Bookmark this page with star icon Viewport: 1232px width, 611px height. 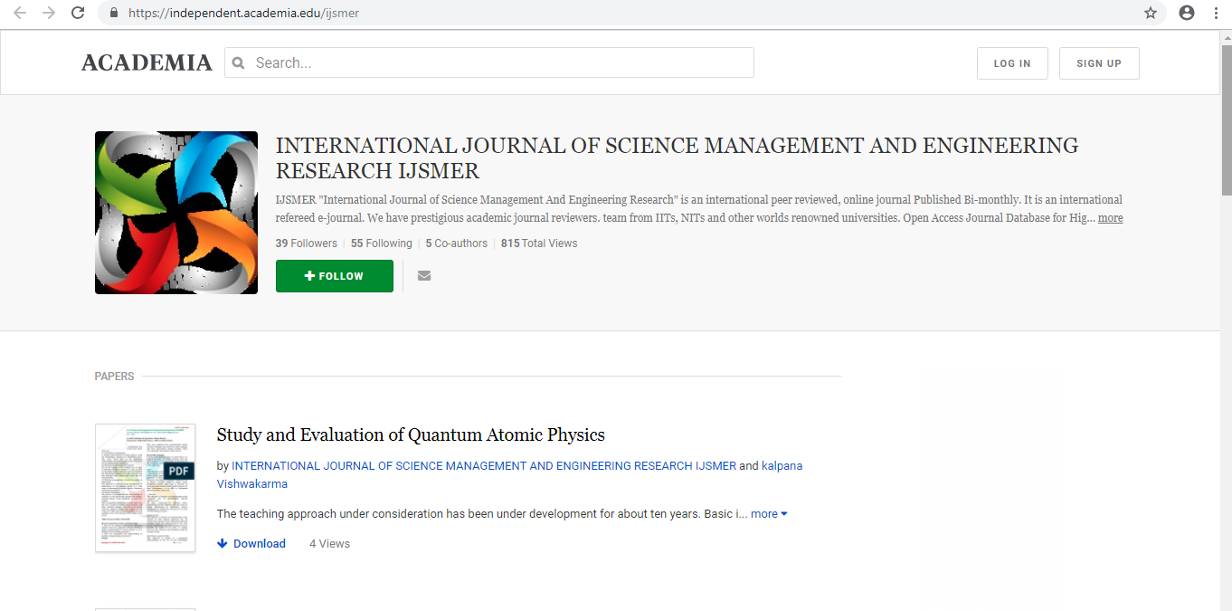1151,13
